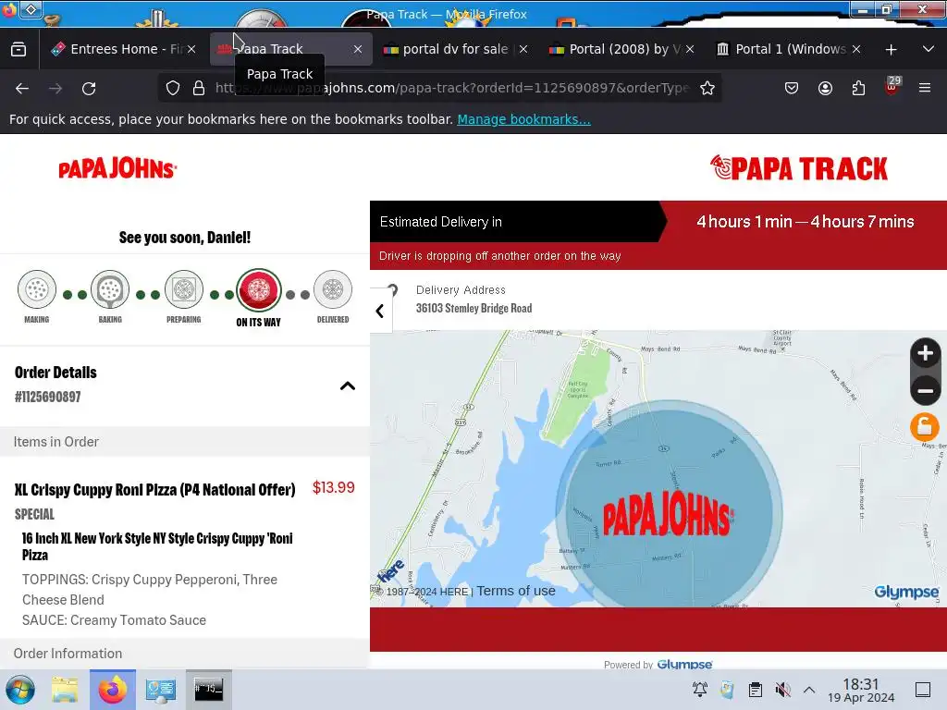Switch to the Entrees Home tab

(x=124, y=49)
